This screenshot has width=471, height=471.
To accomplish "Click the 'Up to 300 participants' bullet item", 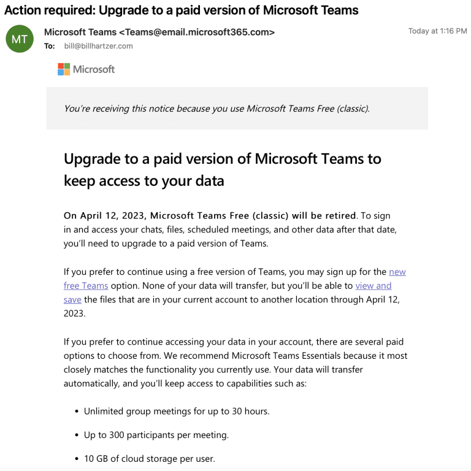I will [156, 435].
